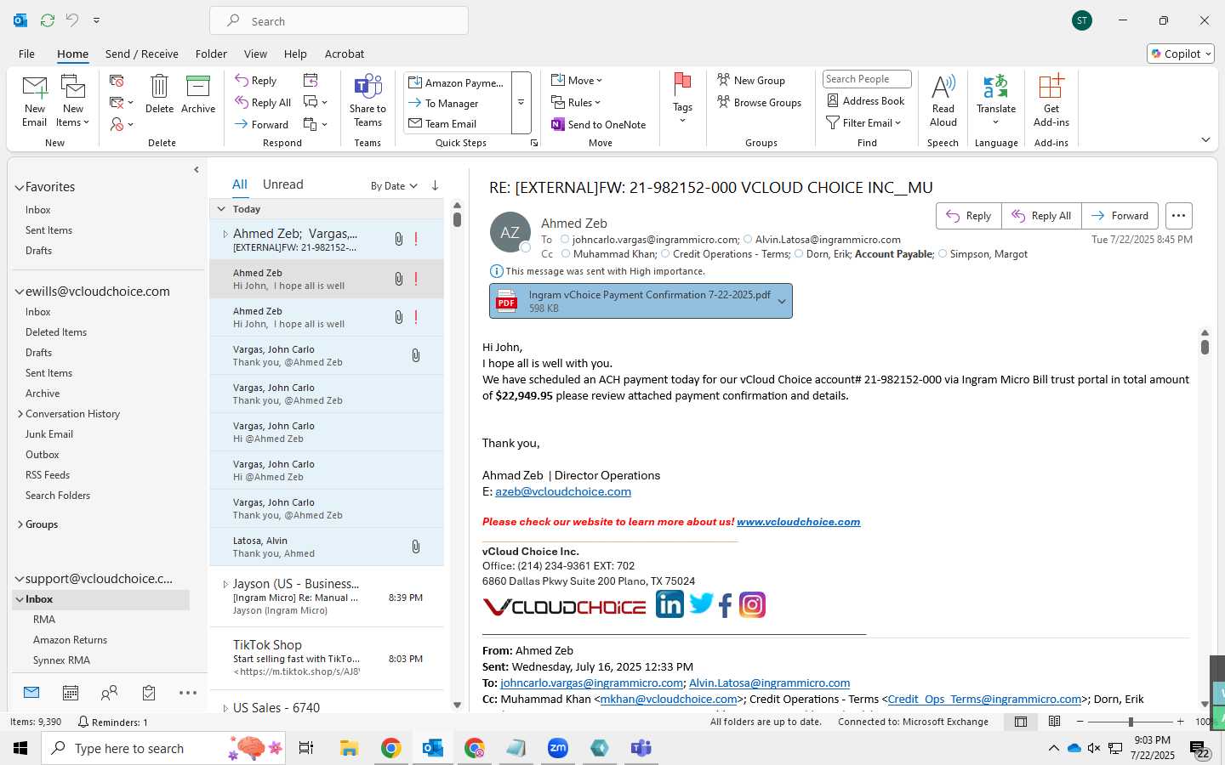
Task: Adjust the zoom slider in status bar
Action: tap(1131, 722)
